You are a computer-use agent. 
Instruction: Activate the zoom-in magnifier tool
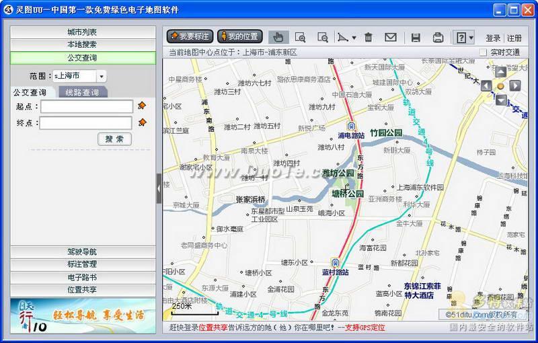pos(300,37)
